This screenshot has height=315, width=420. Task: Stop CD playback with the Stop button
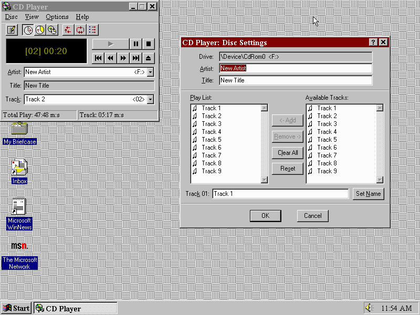pos(149,45)
